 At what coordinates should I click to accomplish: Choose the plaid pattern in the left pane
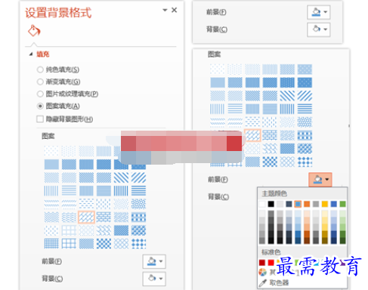138,217
